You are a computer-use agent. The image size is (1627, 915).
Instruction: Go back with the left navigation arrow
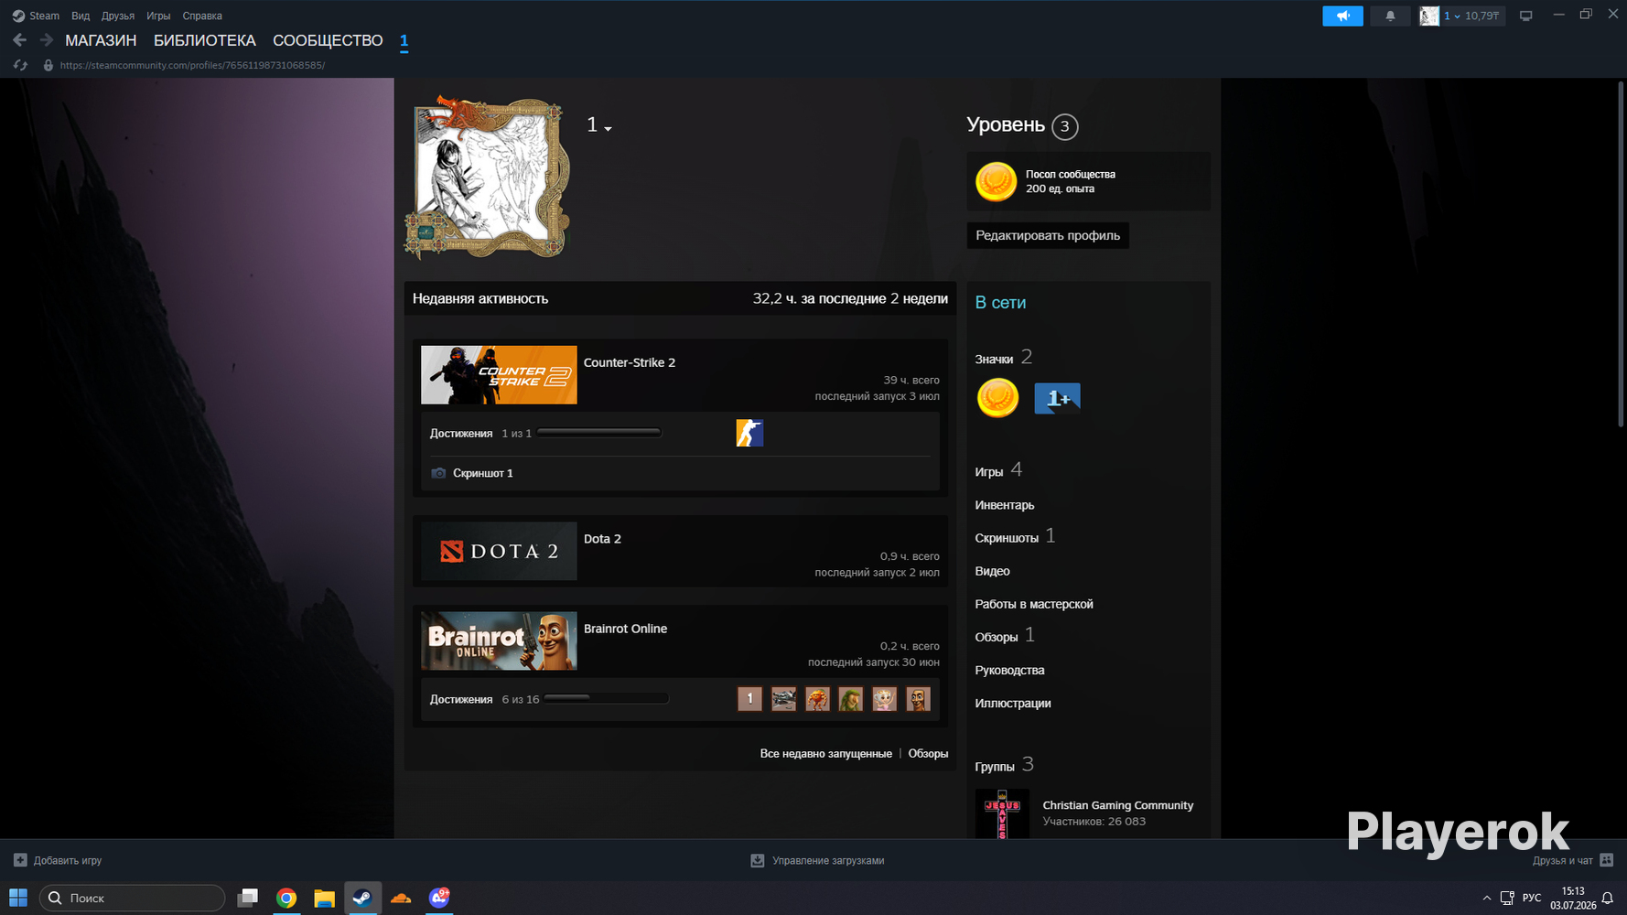(20, 40)
